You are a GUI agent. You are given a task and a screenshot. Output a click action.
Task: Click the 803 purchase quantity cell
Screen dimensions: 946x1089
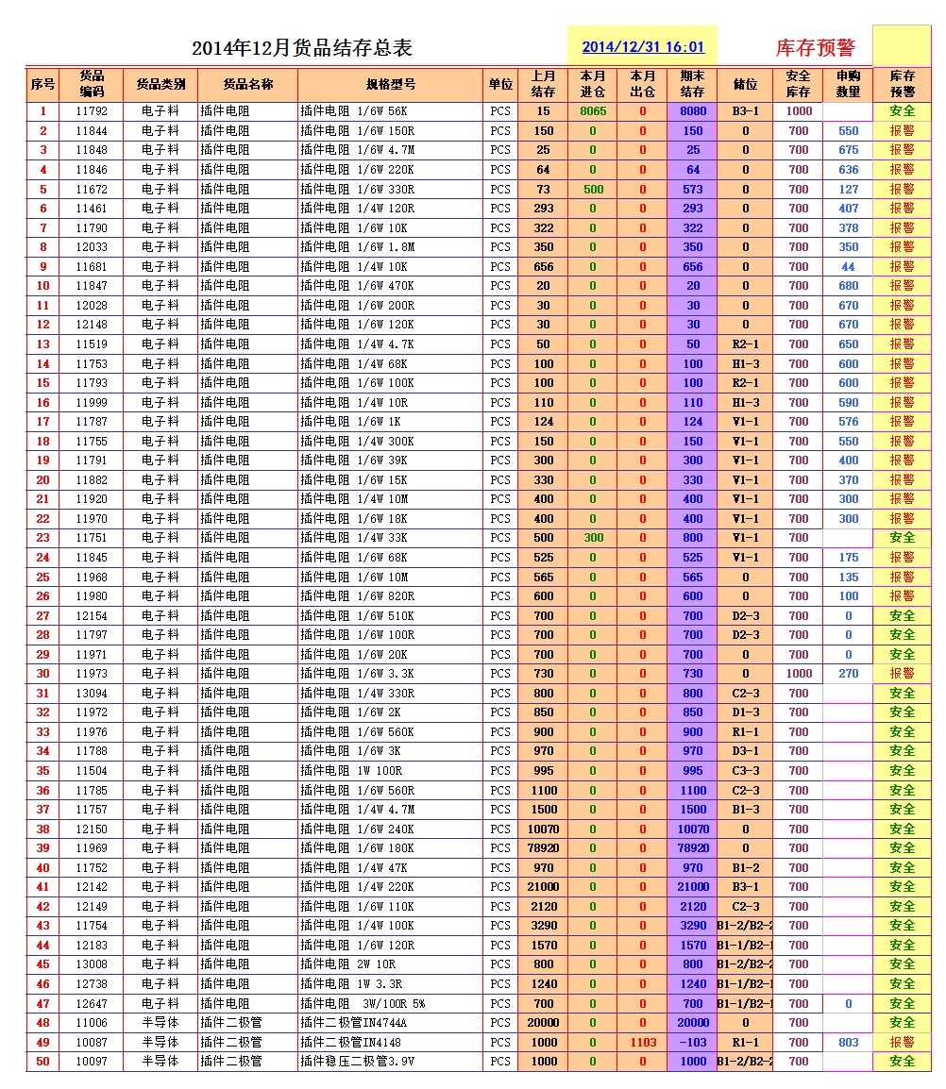point(848,1042)
